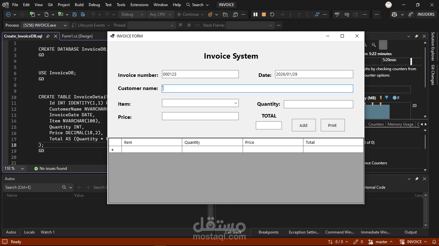439x246 pixels.
Task: Click the Restart debugging icon
Action: (x=272, y=14)
